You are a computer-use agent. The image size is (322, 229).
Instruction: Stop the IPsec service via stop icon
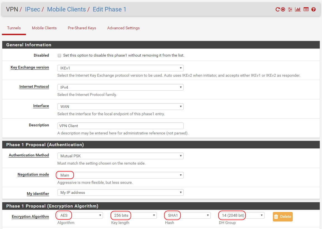click(x=283, y=9)
